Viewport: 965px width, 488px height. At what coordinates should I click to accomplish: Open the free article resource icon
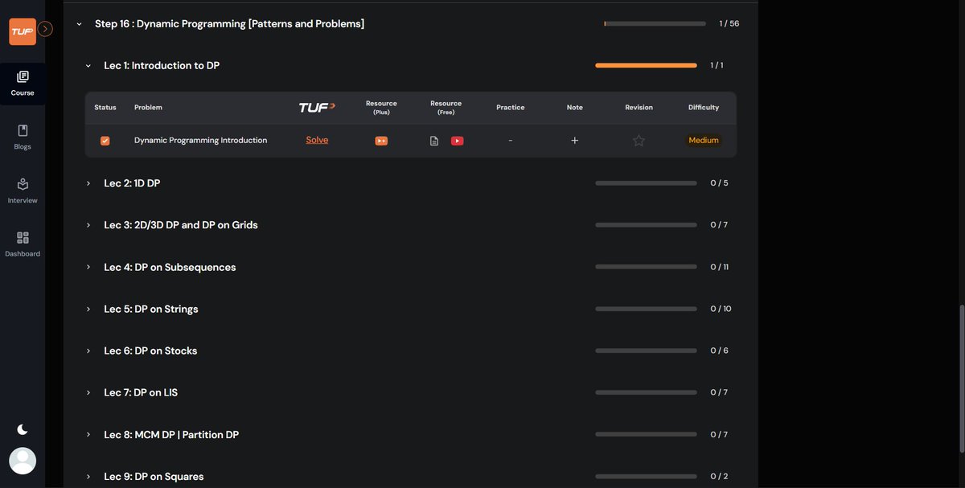click(x=434, y=141)
